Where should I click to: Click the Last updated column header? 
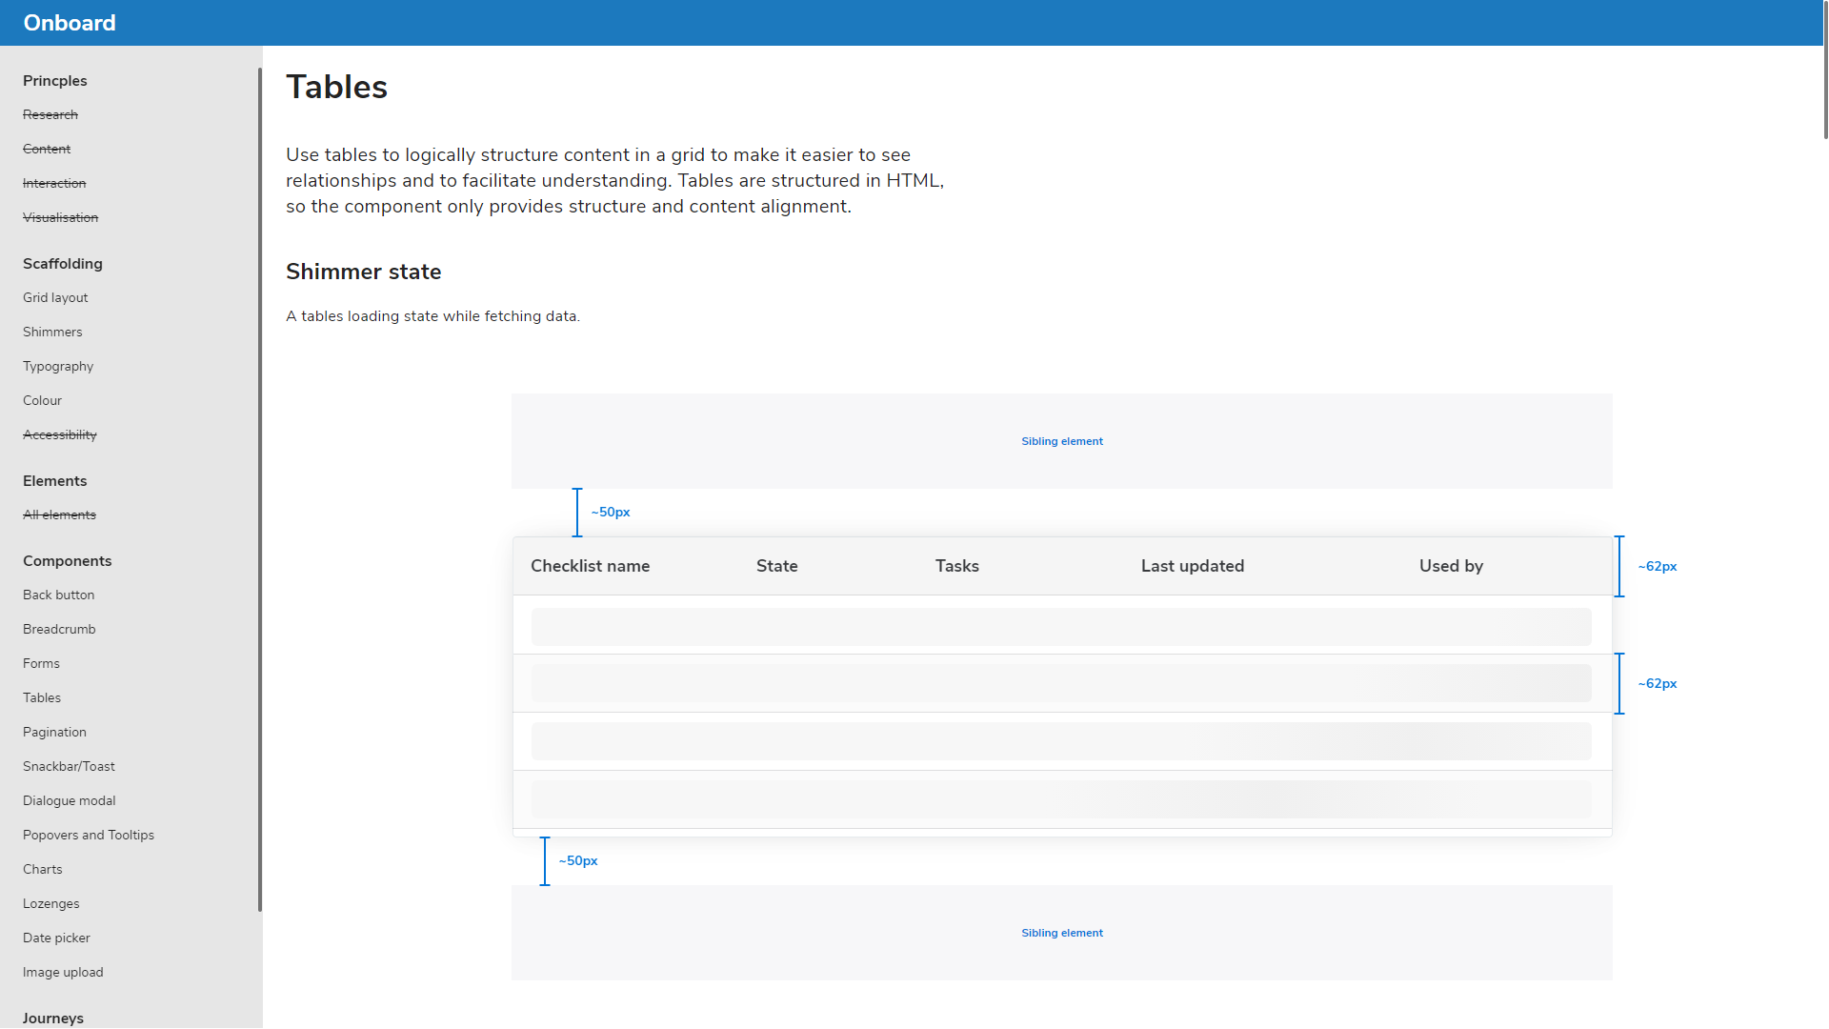[1192, 566]
